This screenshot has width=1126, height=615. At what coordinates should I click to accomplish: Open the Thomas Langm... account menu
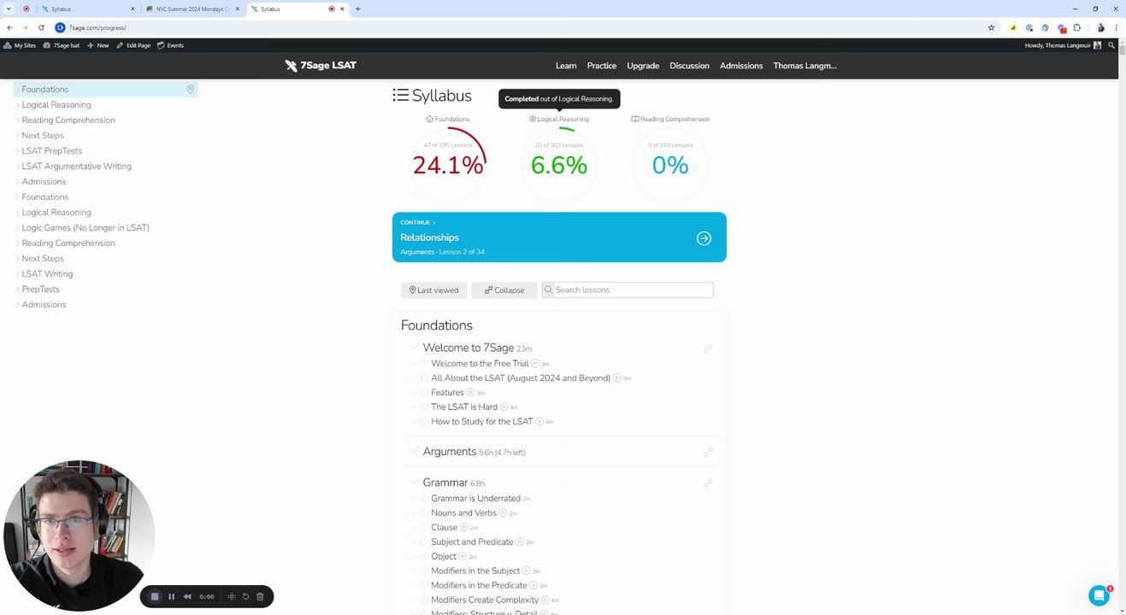805,66
